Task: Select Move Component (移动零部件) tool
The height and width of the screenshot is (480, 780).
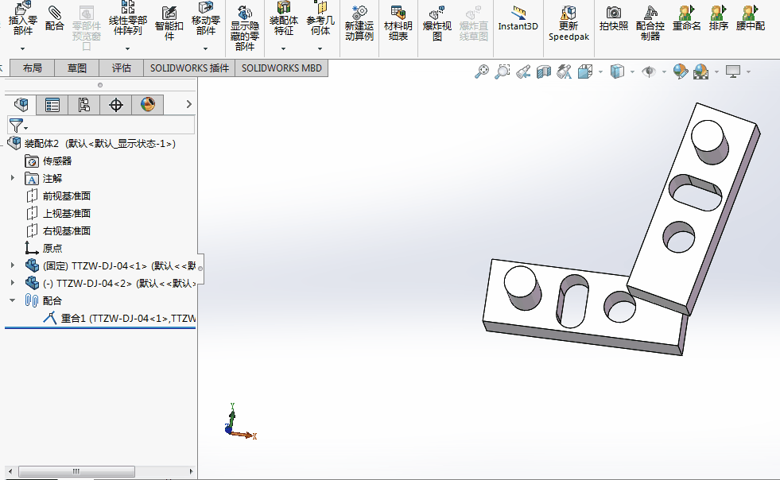Action: [x=205, y=18]
